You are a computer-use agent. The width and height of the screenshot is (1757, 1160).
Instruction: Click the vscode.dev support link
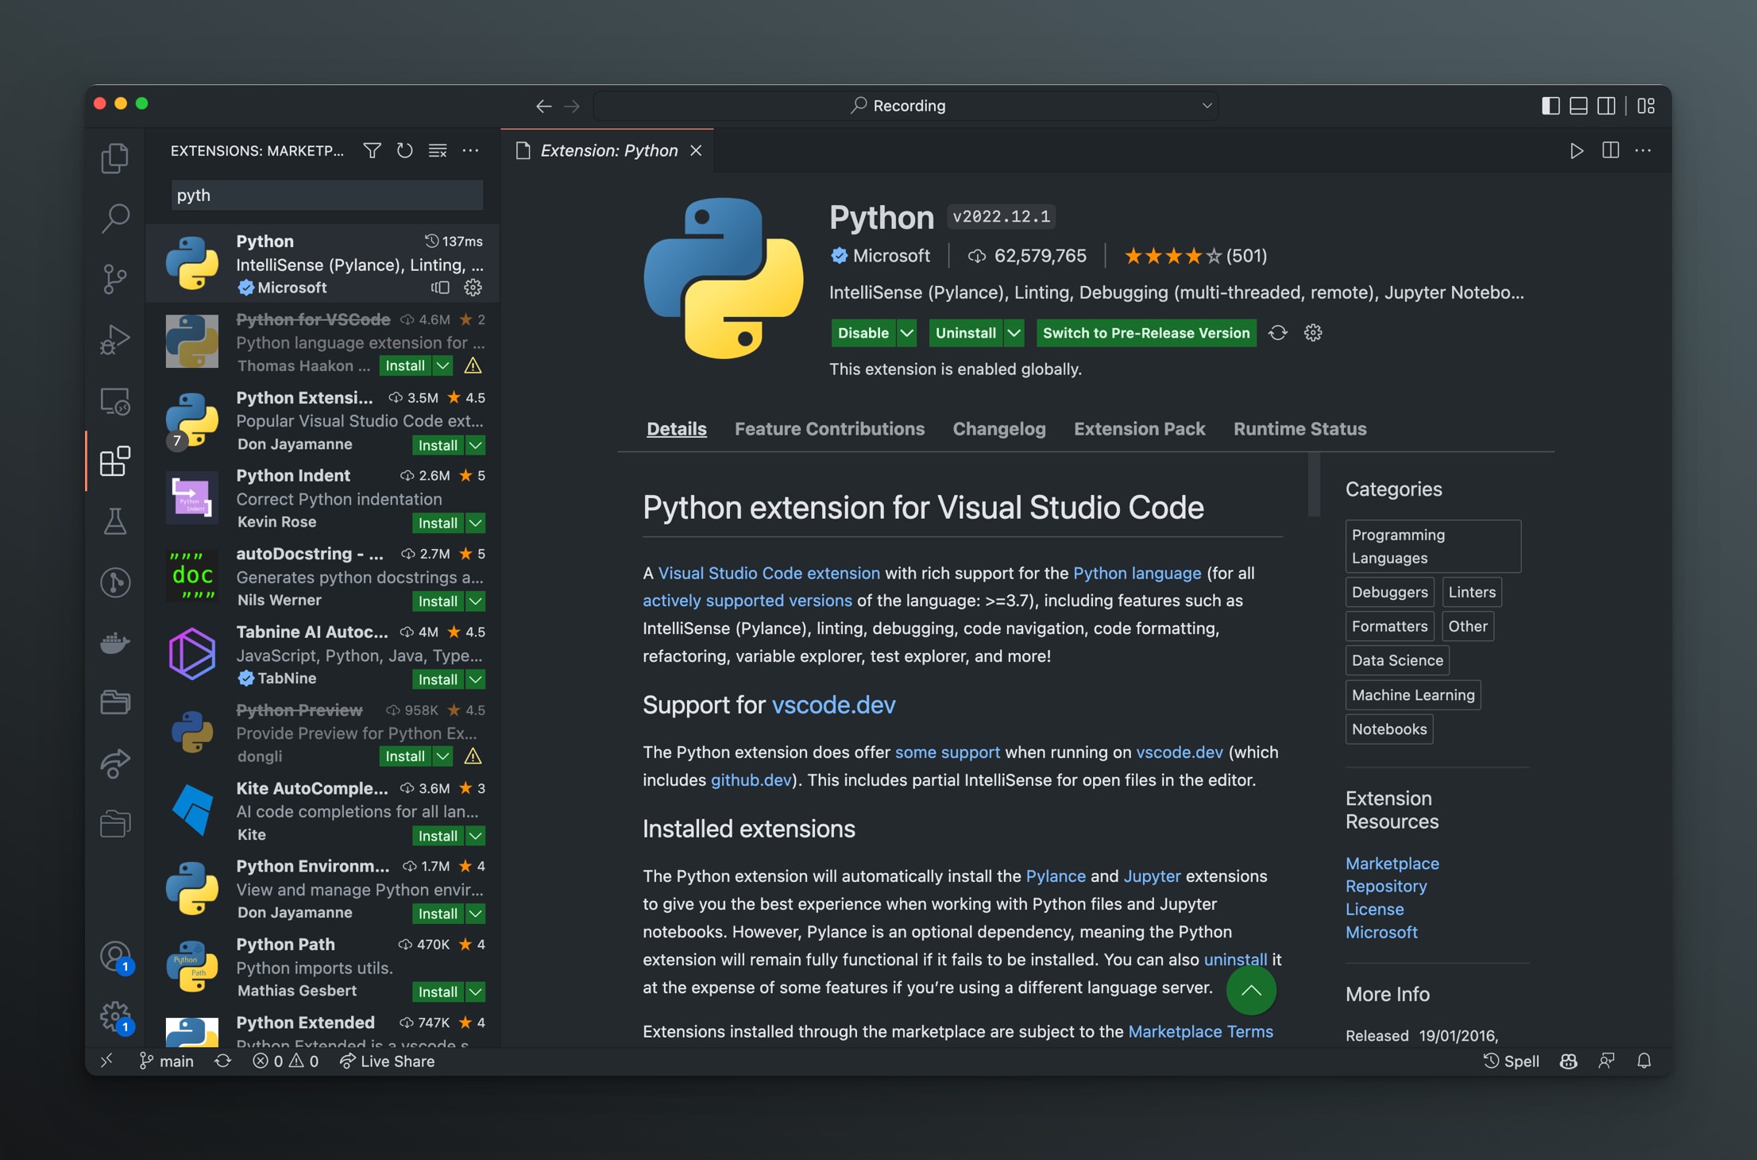click(835, 706)
